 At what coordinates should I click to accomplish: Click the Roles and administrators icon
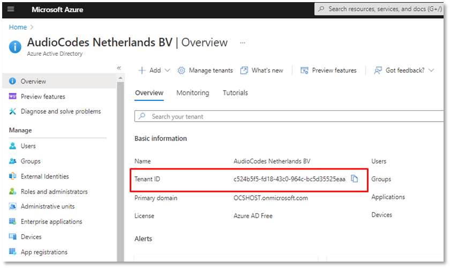[x=13, y=191]
